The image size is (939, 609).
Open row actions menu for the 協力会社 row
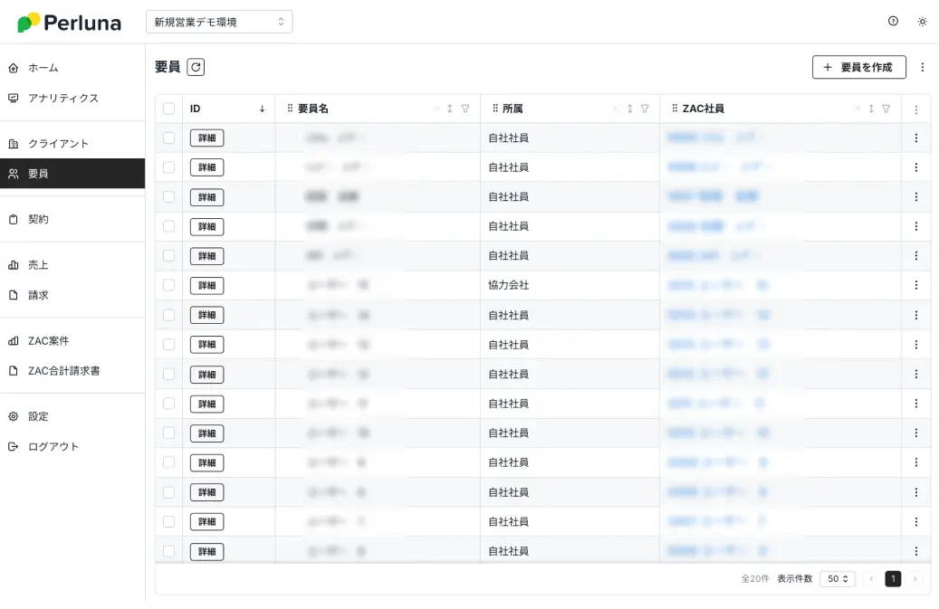coord(915,285)
